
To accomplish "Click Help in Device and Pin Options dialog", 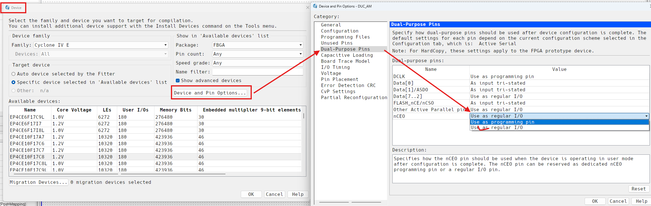I will pyautogui.click(x=641, y=201).
